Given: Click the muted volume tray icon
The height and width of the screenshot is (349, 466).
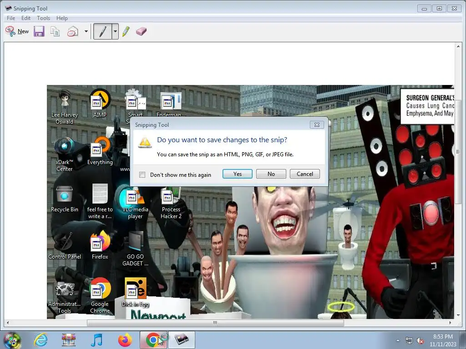Looking at the screenshot, I should (x=420, y=341).
